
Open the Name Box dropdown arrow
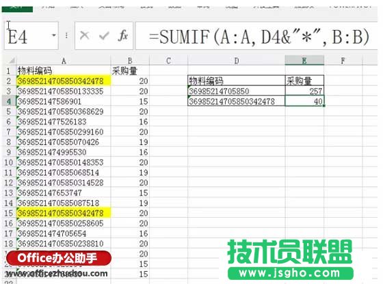click(54, 35)
